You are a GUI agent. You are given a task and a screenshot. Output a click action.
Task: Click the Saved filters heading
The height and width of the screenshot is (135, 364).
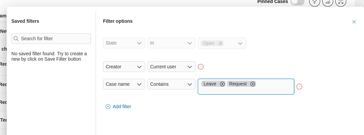25,21
